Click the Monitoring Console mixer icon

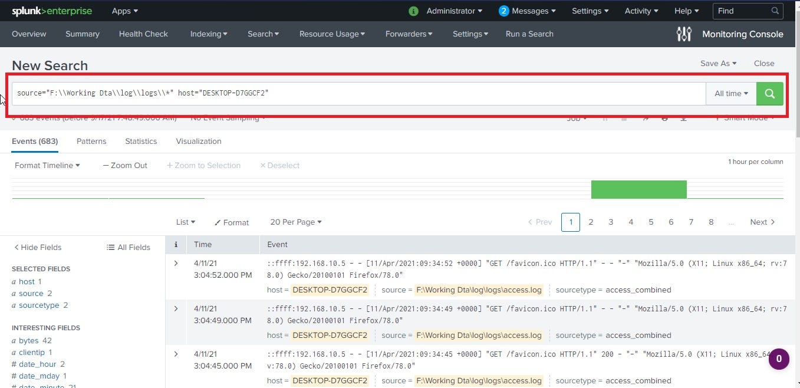683,34
